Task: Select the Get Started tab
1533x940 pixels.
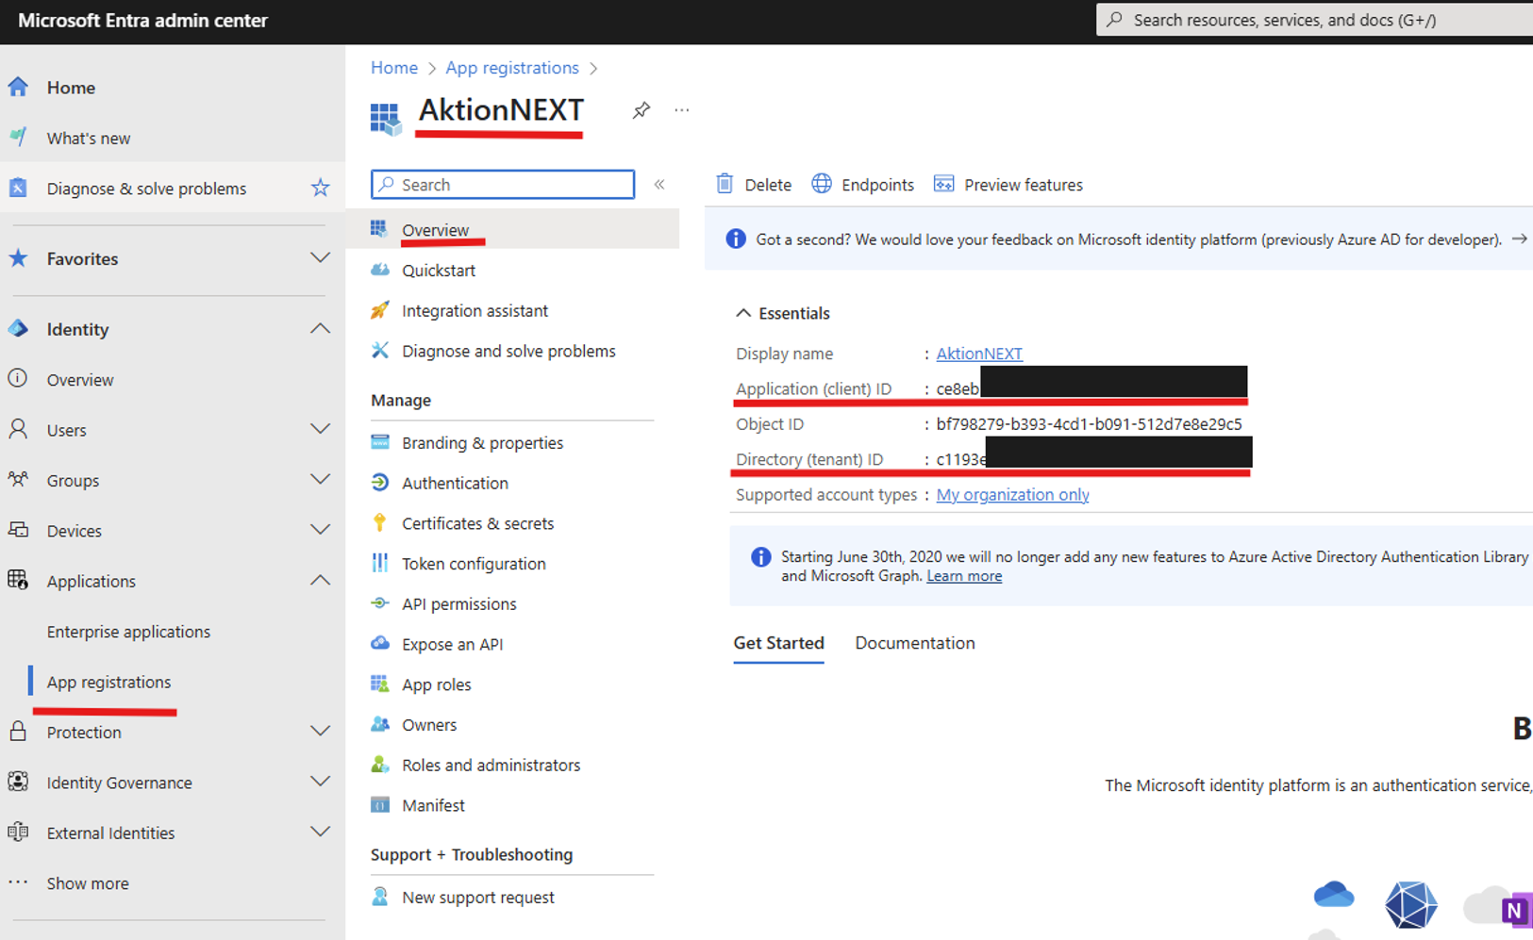Action: coord(778,643)
